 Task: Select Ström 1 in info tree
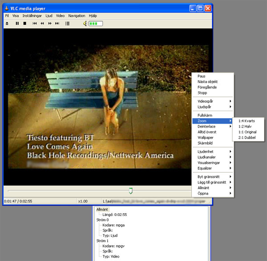click(102, 241)
